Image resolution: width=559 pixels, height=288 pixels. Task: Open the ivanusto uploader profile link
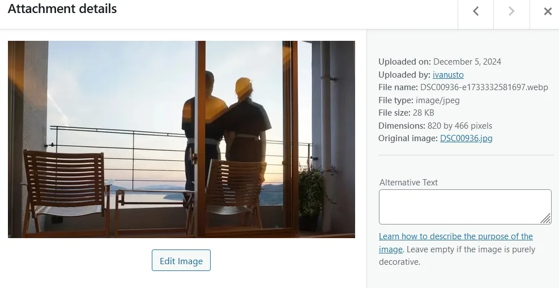448,75
